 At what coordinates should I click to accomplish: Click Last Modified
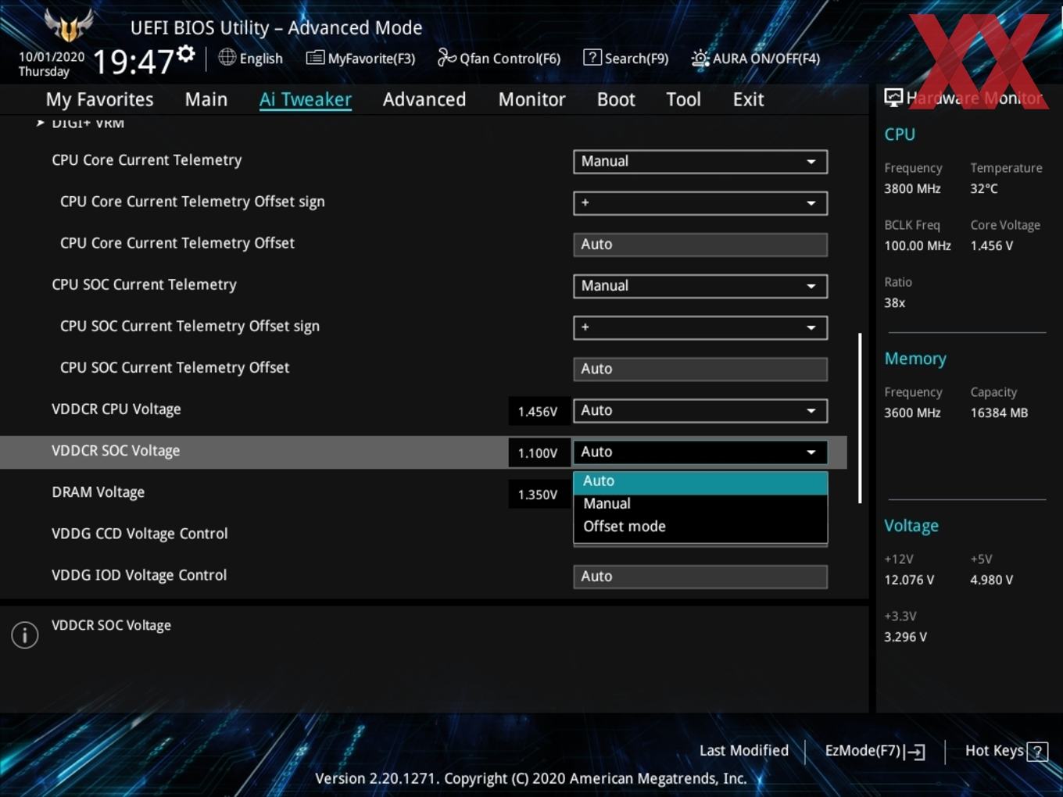[743, 751]
